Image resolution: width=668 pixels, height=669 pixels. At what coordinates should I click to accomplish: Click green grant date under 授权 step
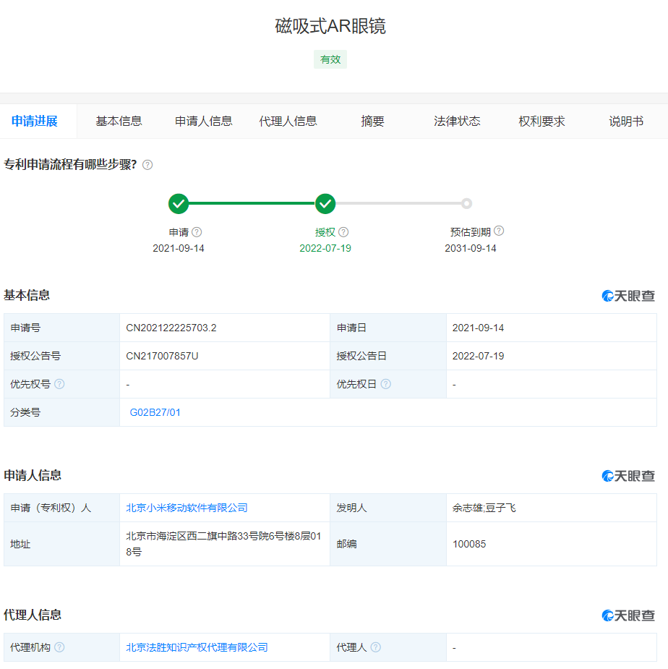point(325,248)
